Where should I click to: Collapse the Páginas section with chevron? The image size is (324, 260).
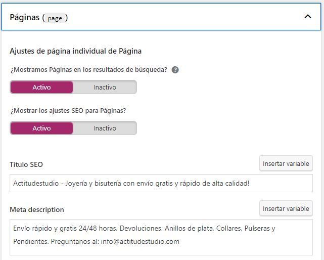308,17
